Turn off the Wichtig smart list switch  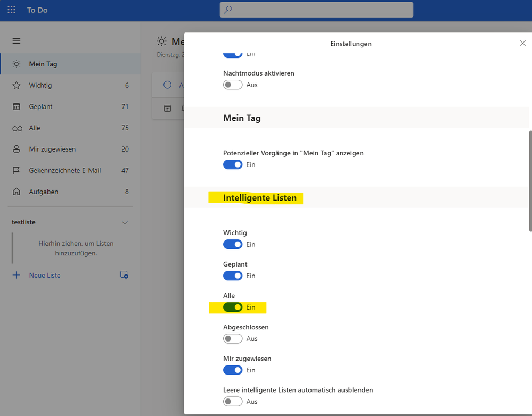[233, 245]
